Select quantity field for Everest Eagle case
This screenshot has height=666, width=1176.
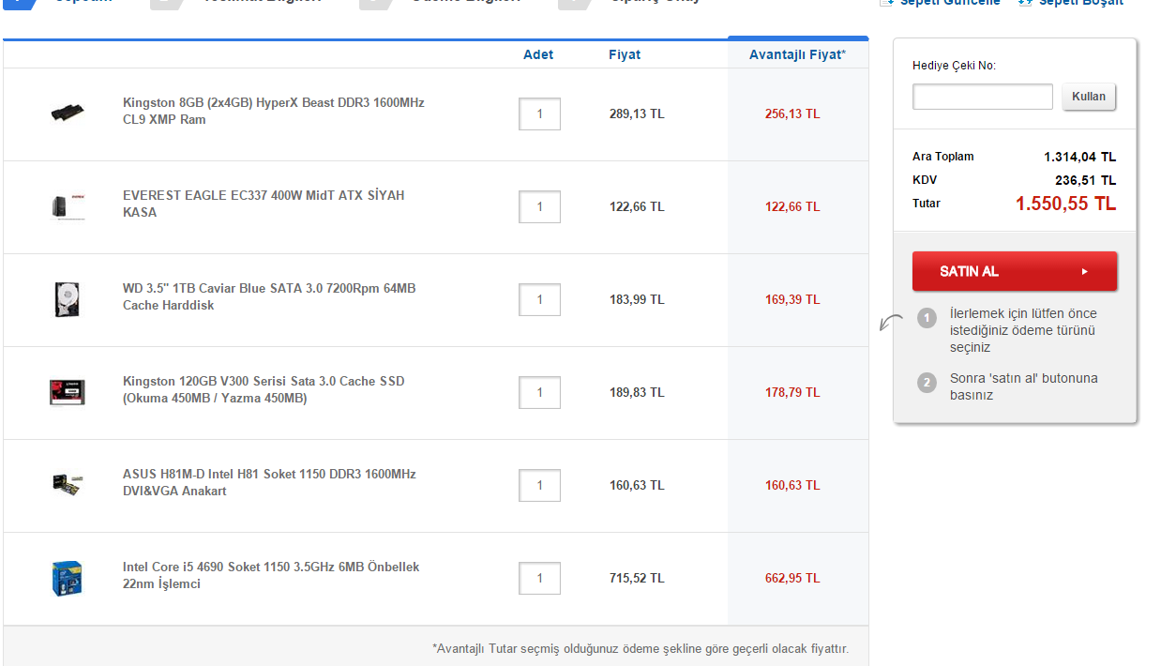(x=539, y=207)
